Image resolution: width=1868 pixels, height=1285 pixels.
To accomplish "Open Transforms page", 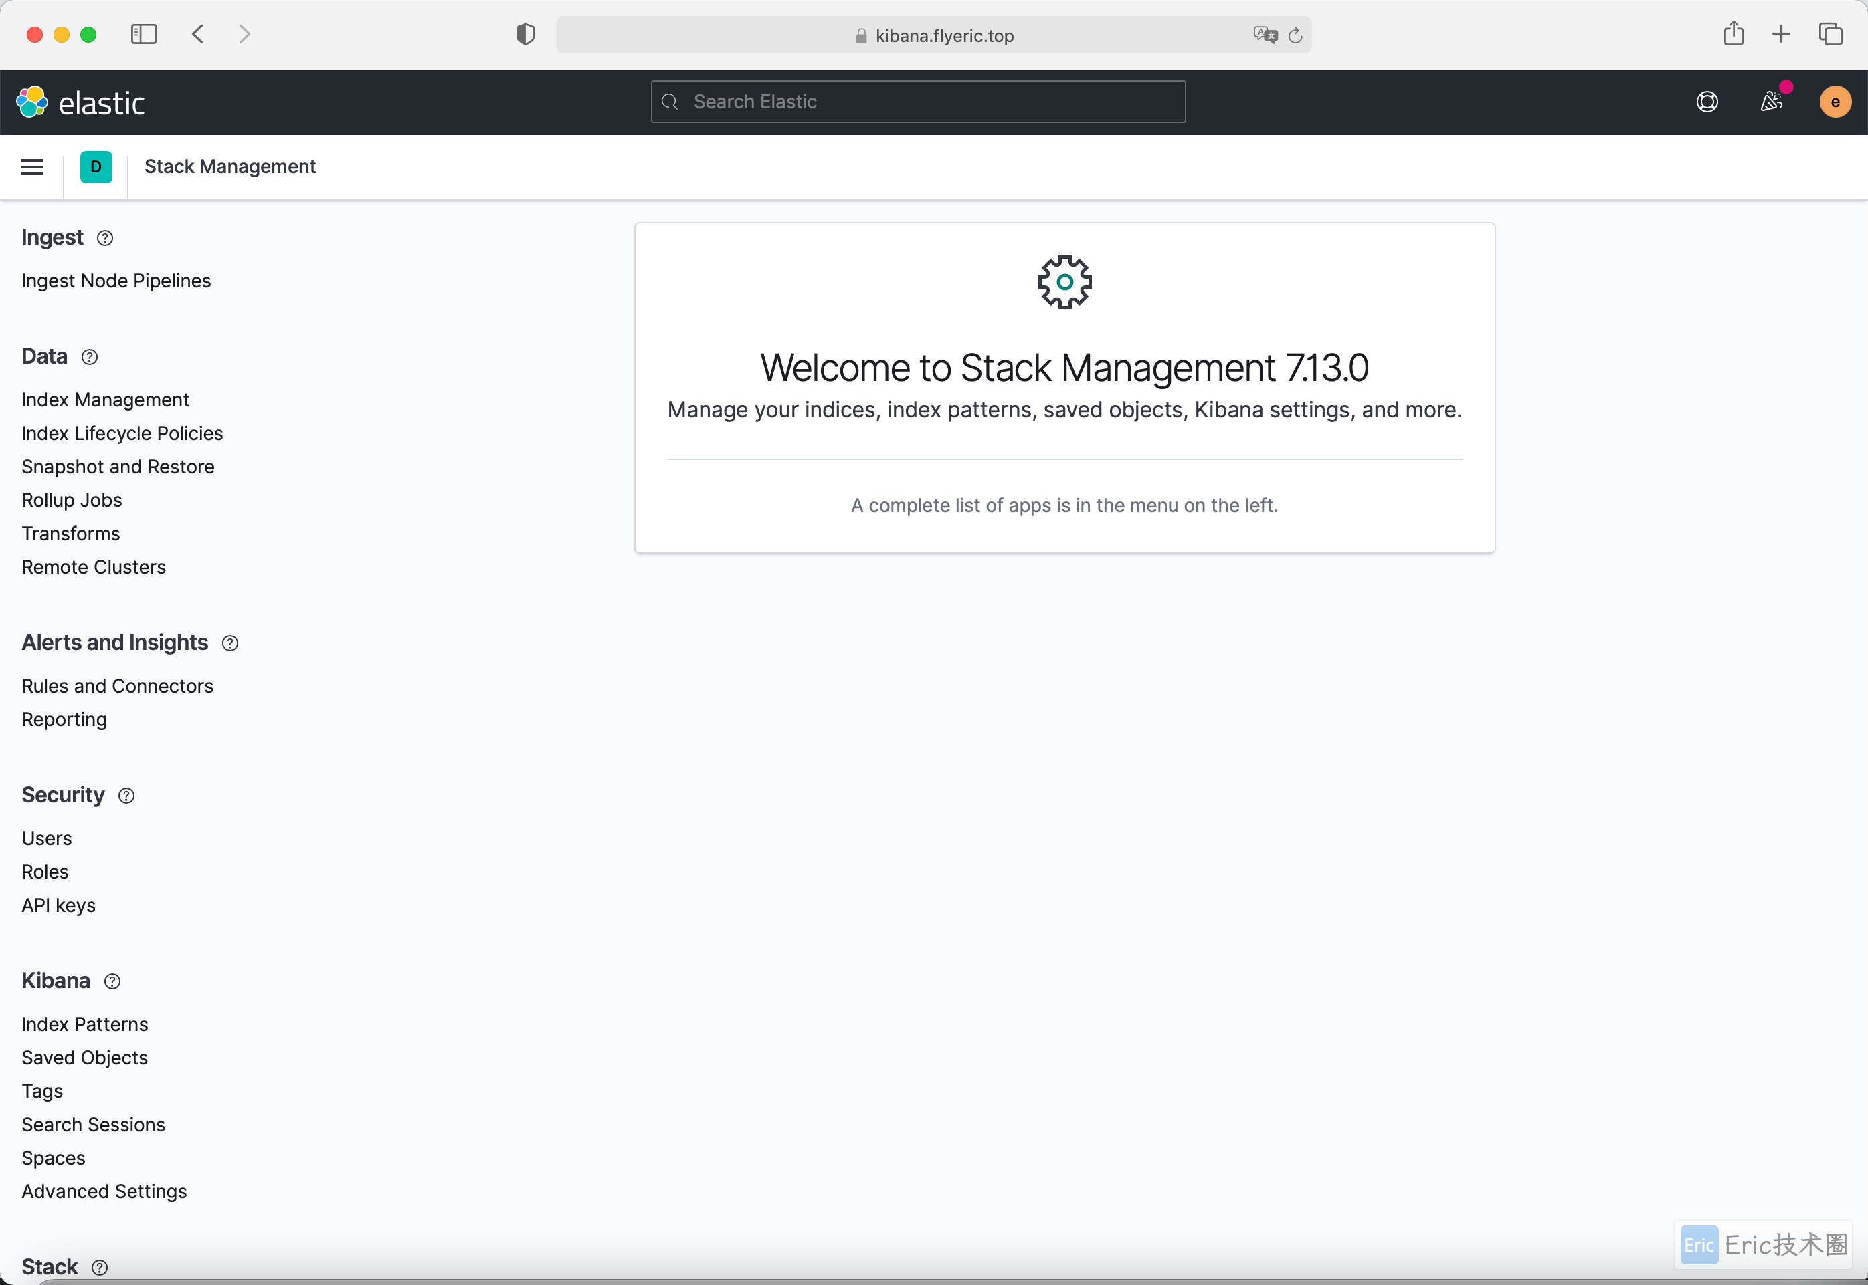I will pyautogui.click(x=70, y=534).
